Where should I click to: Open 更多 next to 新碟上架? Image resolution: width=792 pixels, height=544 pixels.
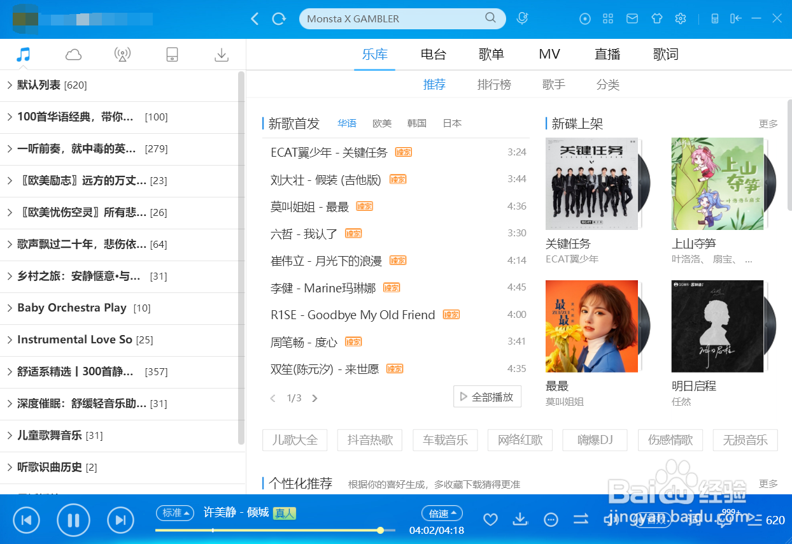(x=768, y=124)
